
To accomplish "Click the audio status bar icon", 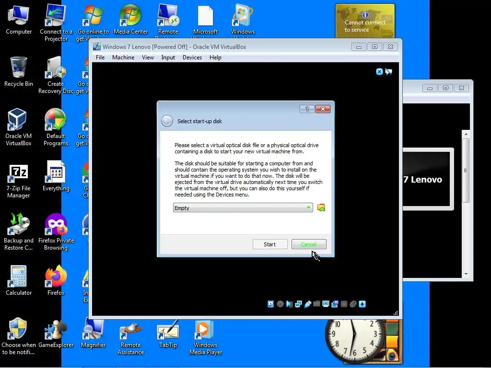I will pyautogui.click(x=289, y=304).
